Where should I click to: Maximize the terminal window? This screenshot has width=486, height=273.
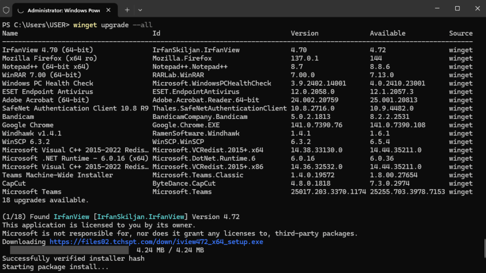(457, 9)
